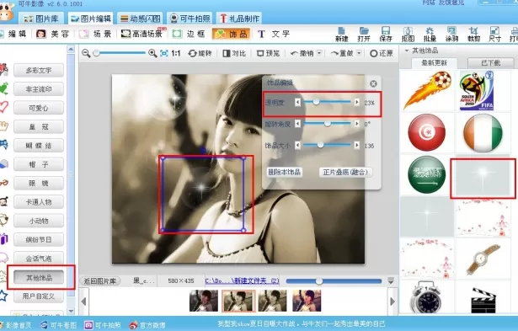Screen dimensions: 518x331
Task: Click the 还原 restore button
Action: pyautogui.click(x=382, y=53)
